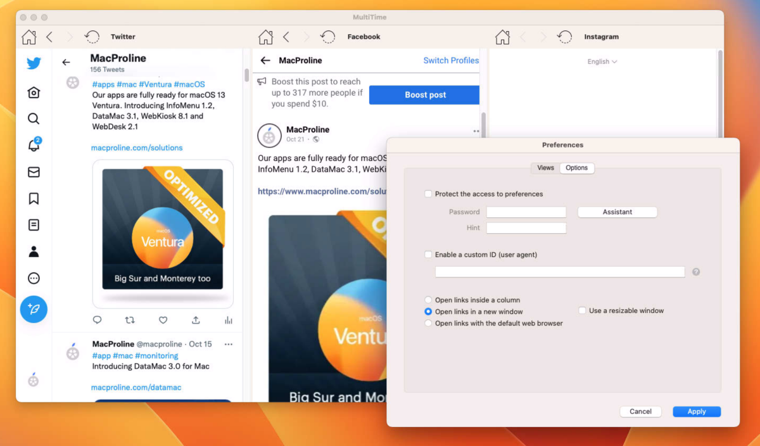The width and height of the screenshot is (760, 446).
Task: Click the Assistant button
Action: (617, 212)
